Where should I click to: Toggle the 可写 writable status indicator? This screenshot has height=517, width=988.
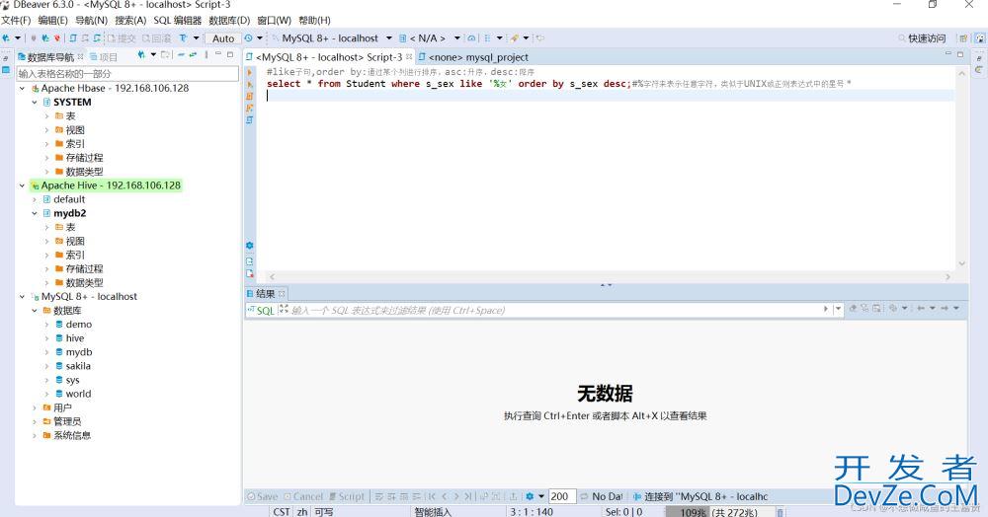(324, 512)
